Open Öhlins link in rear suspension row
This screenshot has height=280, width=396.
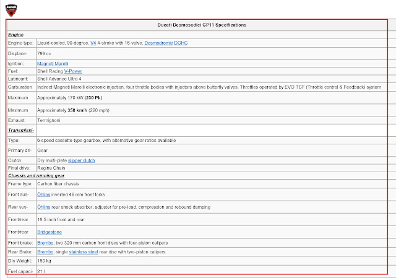[44, 207]
